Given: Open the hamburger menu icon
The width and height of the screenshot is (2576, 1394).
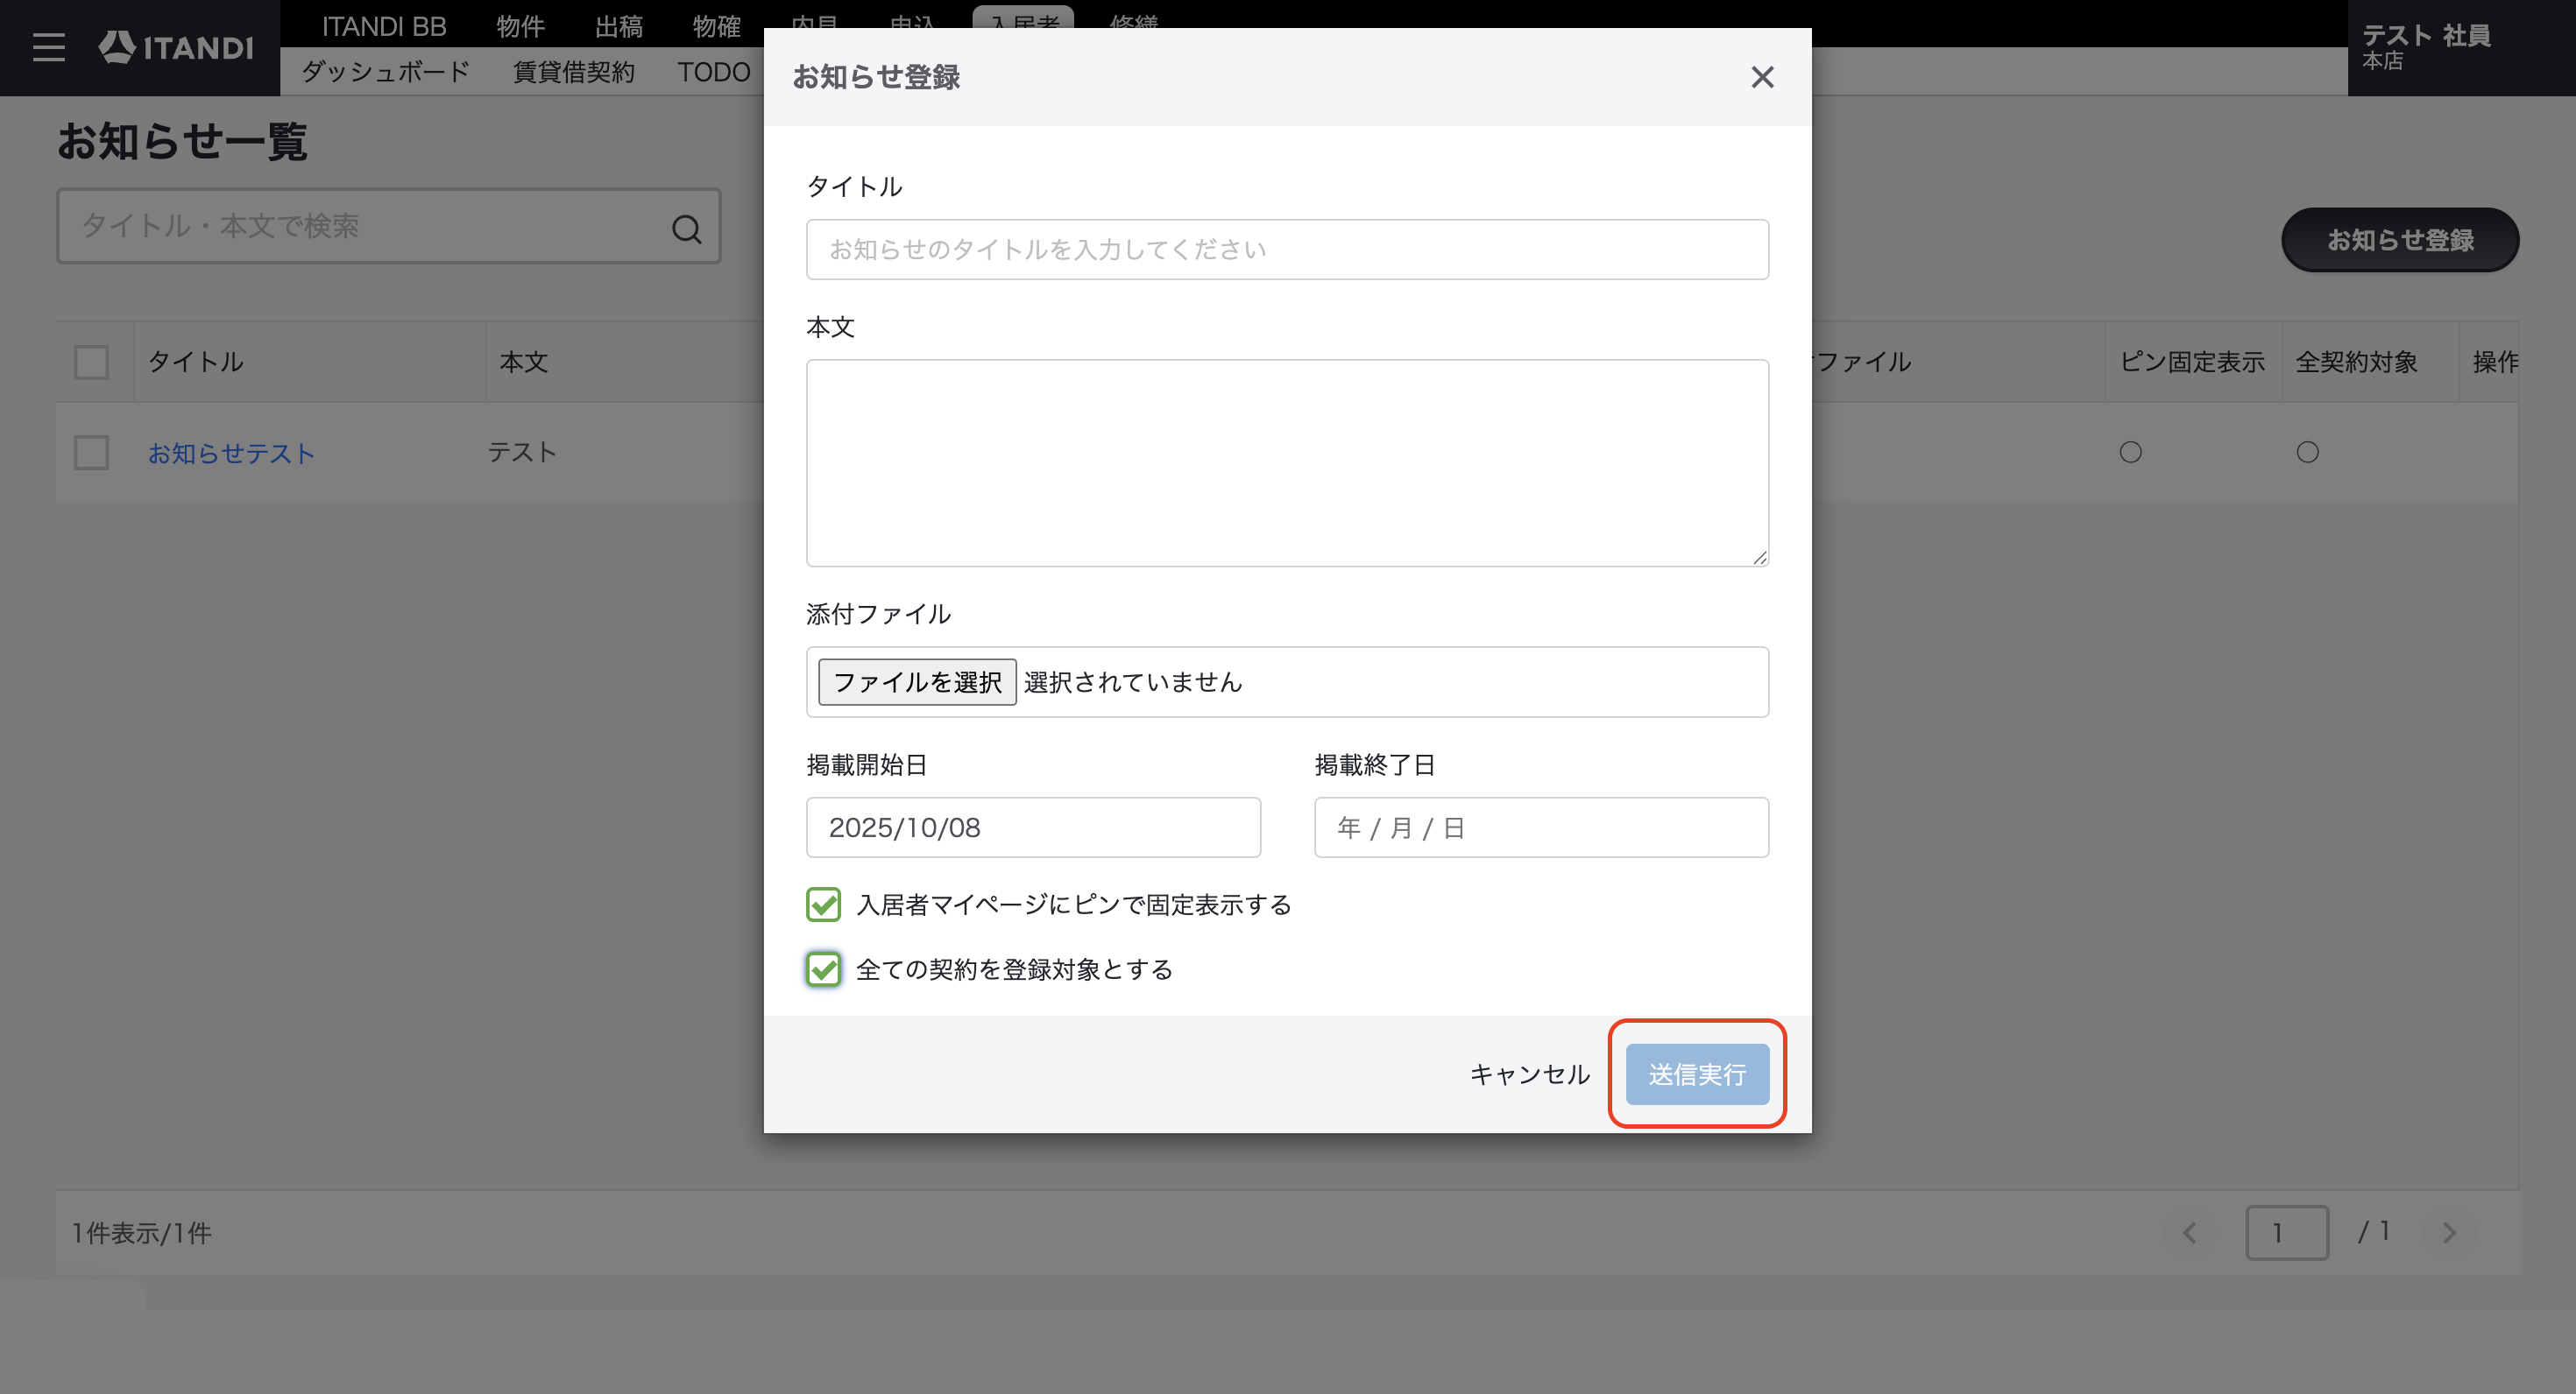Looking at the screenshot, I should coord(48,47).
